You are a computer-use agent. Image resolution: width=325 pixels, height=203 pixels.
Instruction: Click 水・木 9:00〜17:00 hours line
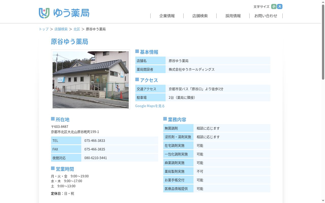pyautogui.click(x=67, y=181)
